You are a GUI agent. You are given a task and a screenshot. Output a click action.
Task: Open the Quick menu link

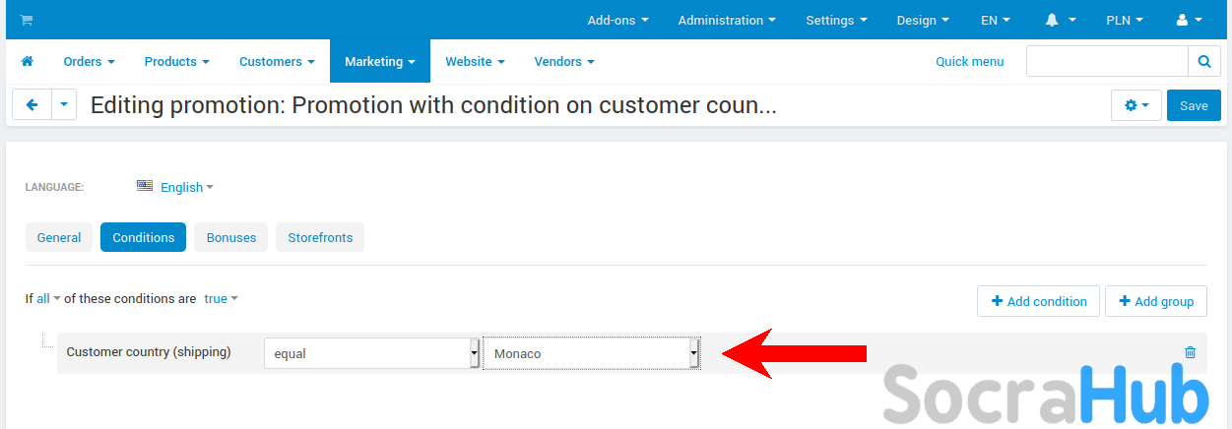pos(969,61)
